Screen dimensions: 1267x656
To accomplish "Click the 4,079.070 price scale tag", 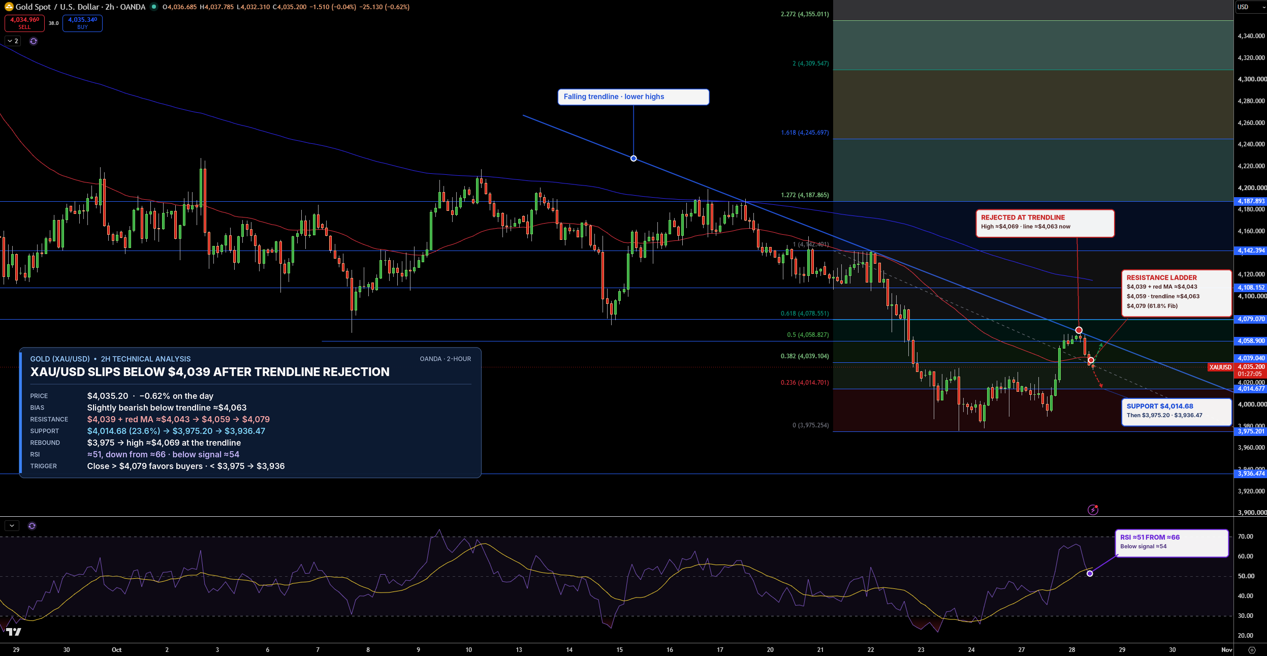I will tap(1250, 319).
